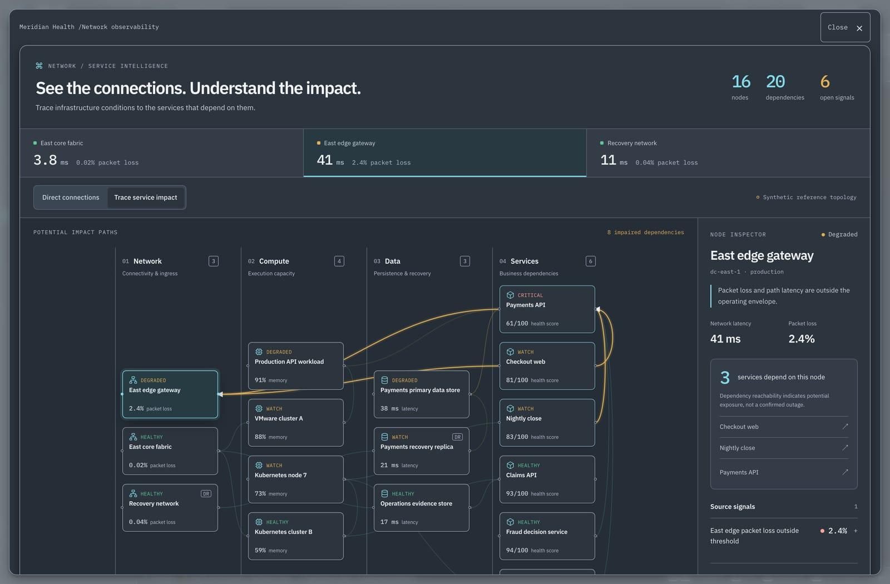The height and width of the screenshot is (584, 890).
Task: Expand the East edge packet loss signal
Action: click(856, 531)
